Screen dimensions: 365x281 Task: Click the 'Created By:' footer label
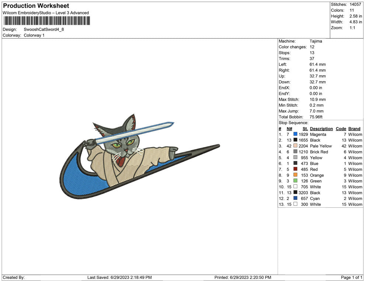point(14,277)
